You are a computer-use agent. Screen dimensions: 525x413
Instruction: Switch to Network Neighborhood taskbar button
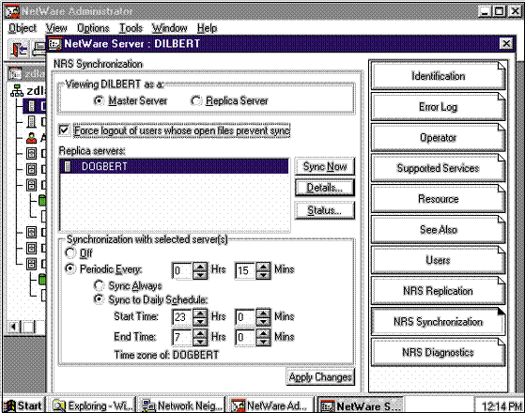[x=182, y=405]
